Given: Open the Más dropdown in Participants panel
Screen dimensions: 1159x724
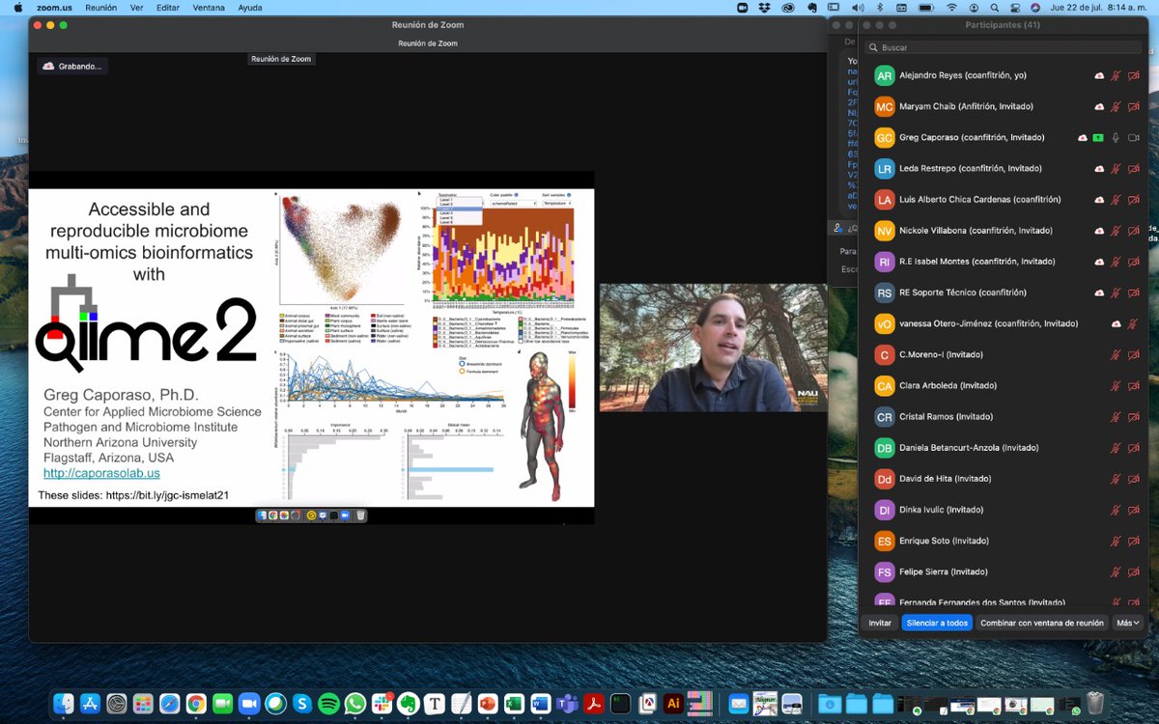Looking at the screenshot, I should pos(1128,623).
